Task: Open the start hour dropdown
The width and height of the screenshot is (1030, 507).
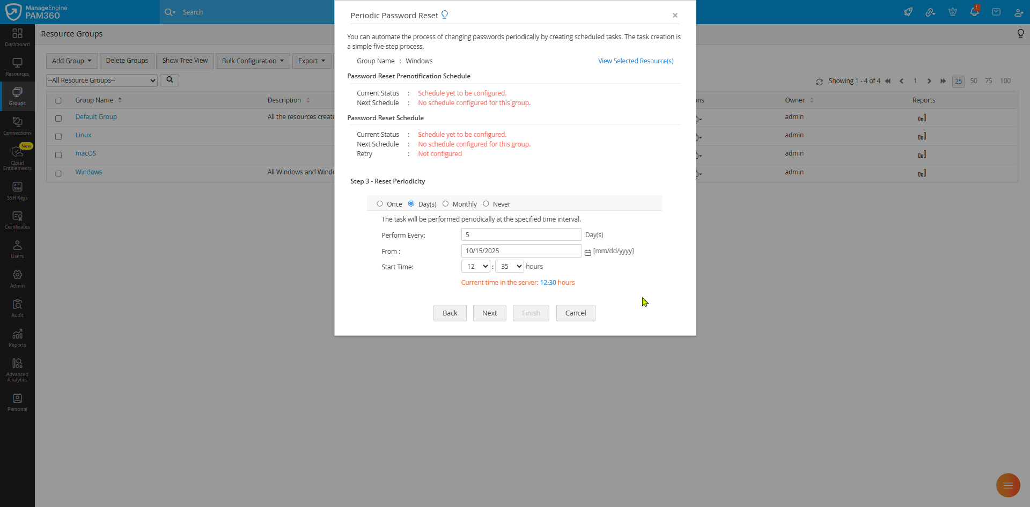Action: tap(476, 266)
